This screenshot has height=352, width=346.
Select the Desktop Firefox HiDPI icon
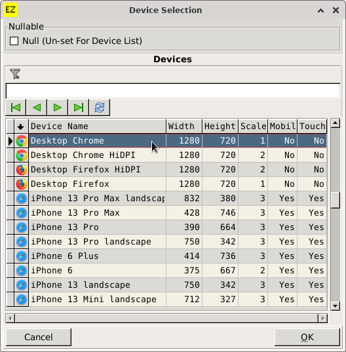(22, 170)
